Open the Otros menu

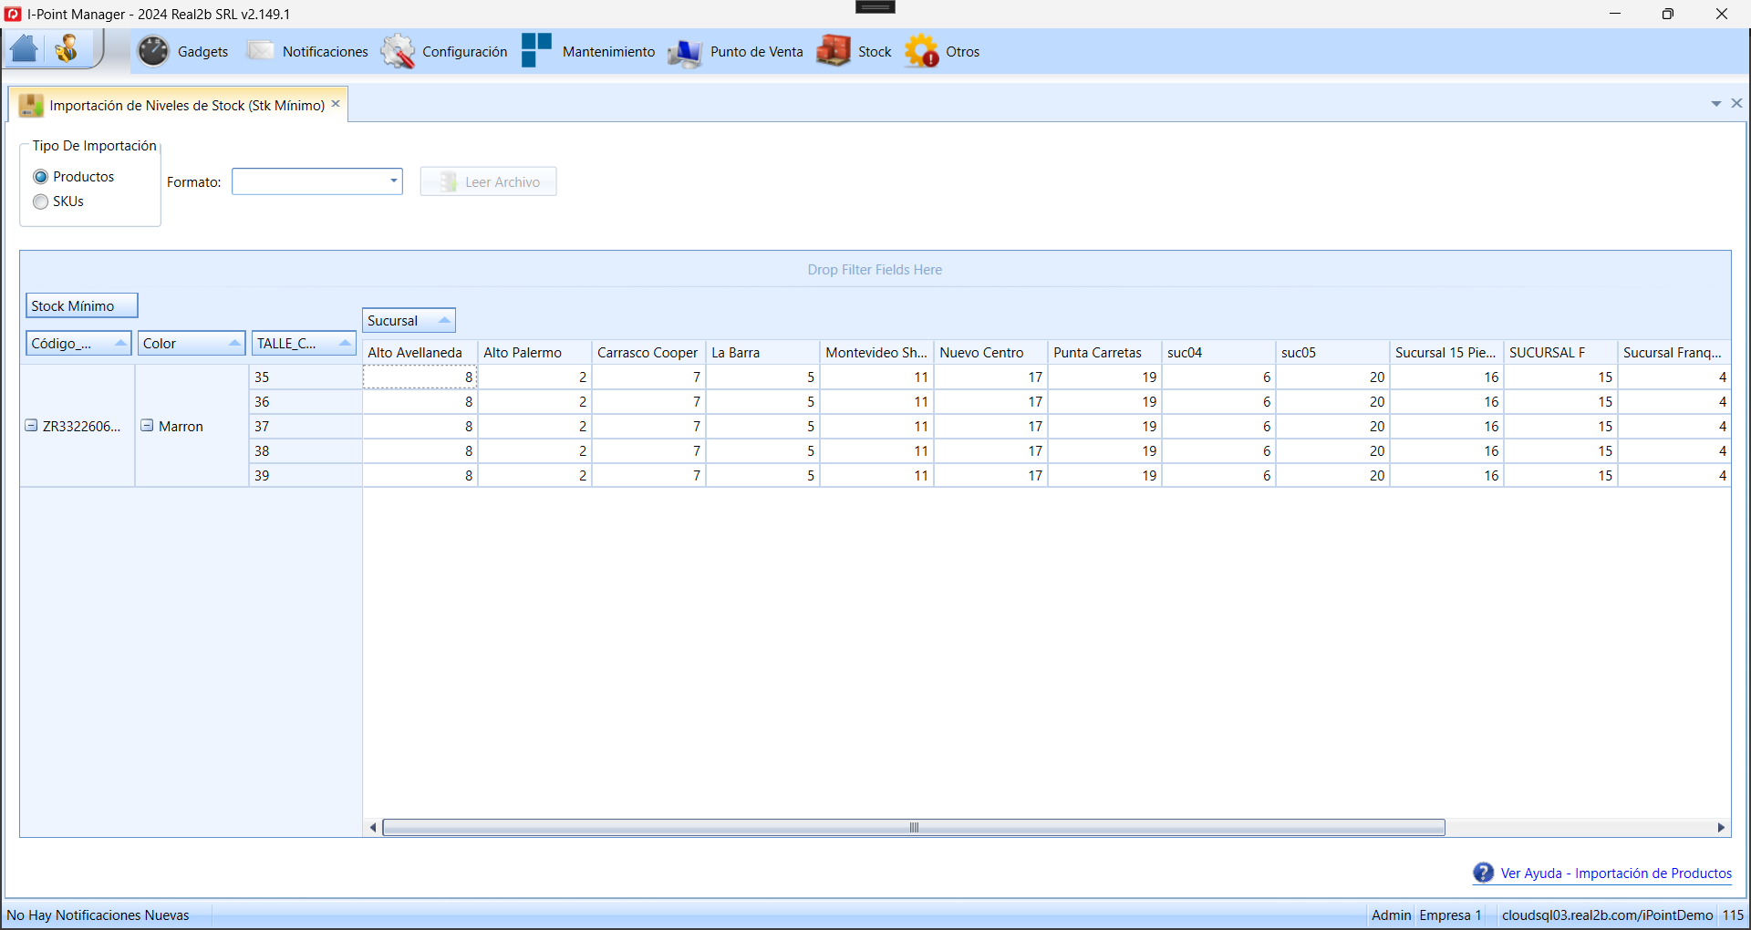(963, 52)
